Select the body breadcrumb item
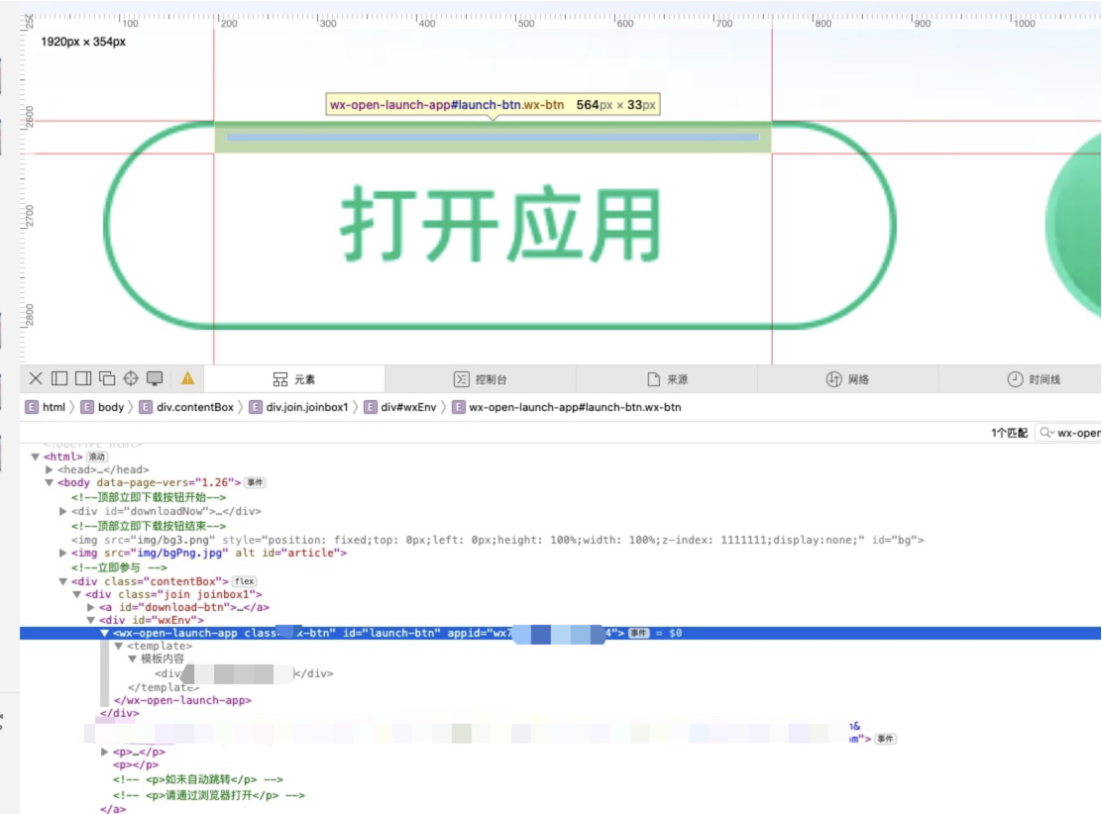This screenshot has width=1102, height=814. 103,407
